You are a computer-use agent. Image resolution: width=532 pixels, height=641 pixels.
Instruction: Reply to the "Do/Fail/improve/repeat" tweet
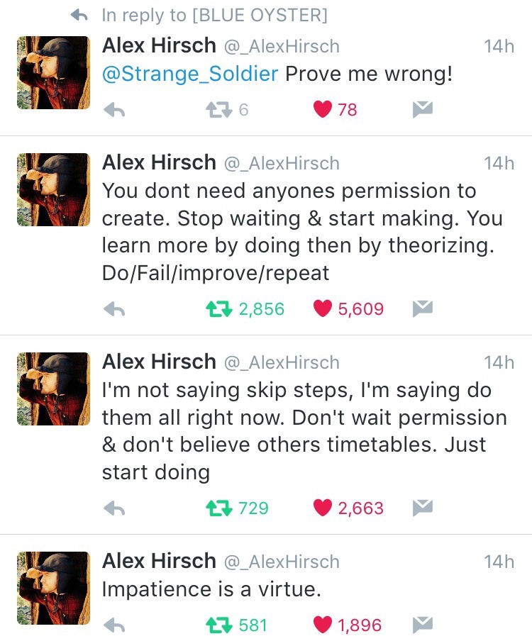click(114, 309)
